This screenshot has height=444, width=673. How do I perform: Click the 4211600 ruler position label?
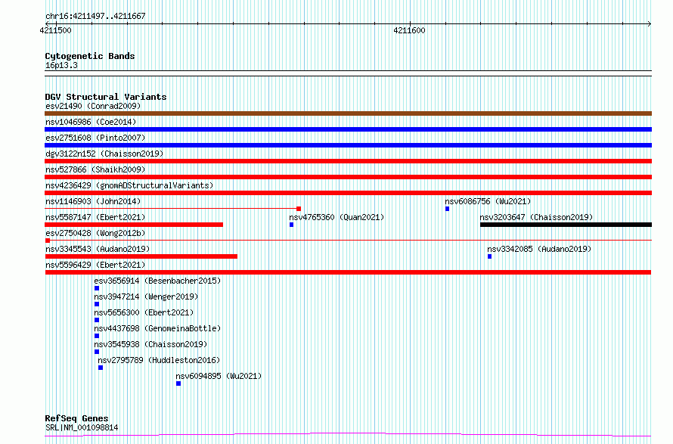(x=409, y=30)
